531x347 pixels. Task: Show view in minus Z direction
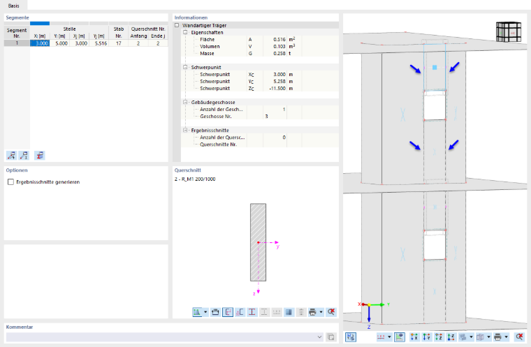(451, 337)
